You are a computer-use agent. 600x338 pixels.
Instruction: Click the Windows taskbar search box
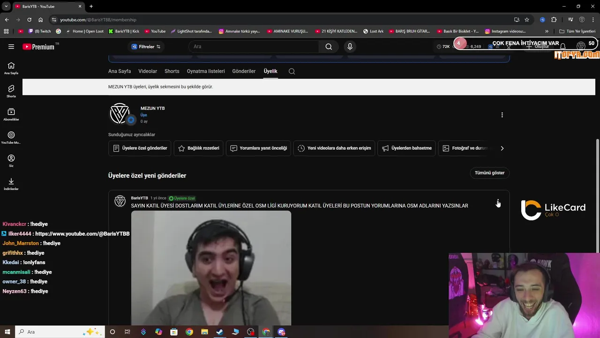(x=60, y=332)
